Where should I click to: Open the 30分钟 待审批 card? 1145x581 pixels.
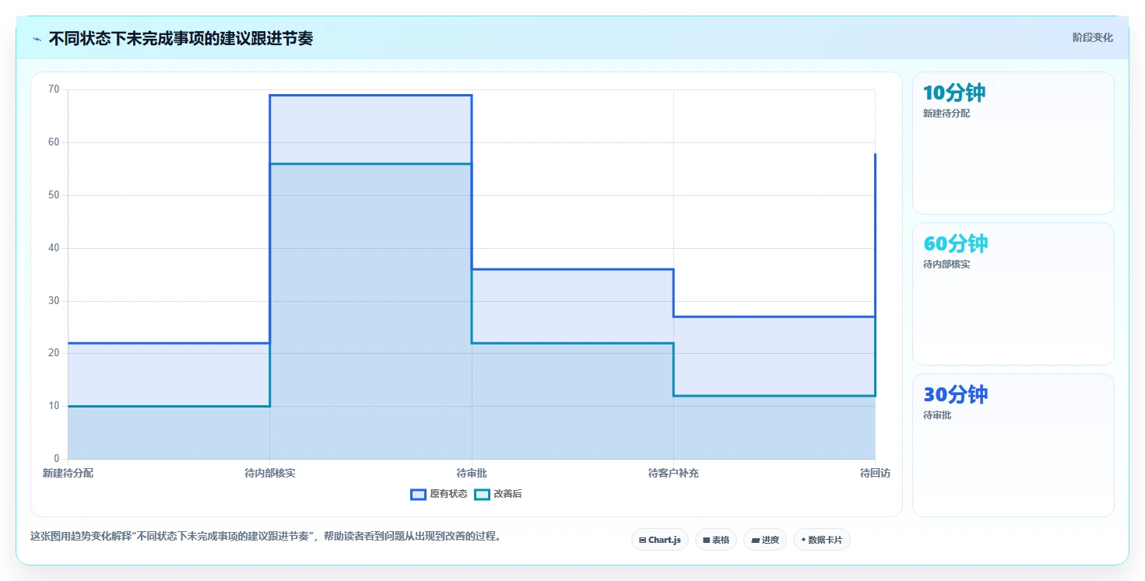(1013, 445)
